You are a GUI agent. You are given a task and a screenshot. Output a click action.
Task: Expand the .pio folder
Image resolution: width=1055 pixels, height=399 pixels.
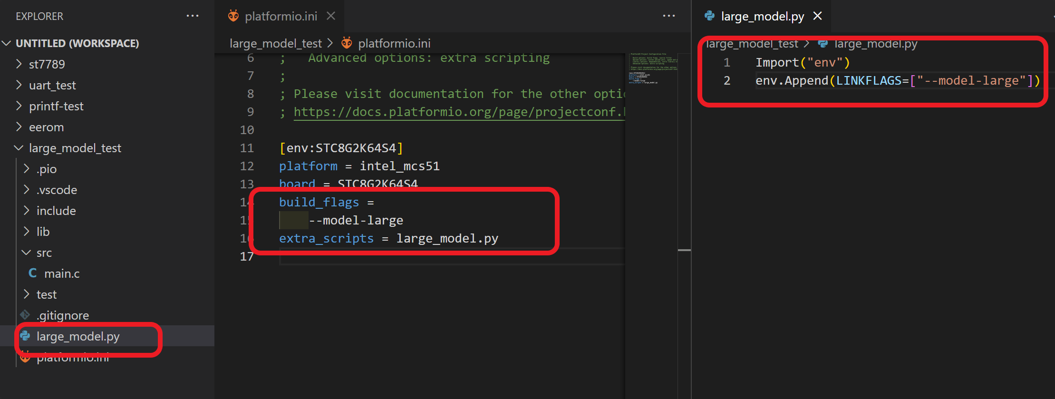point(46,169)
